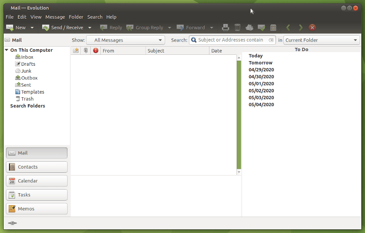Screen dimensions: 365x233
Task: Click the importance flag column header
Action: tap(96, 51)
